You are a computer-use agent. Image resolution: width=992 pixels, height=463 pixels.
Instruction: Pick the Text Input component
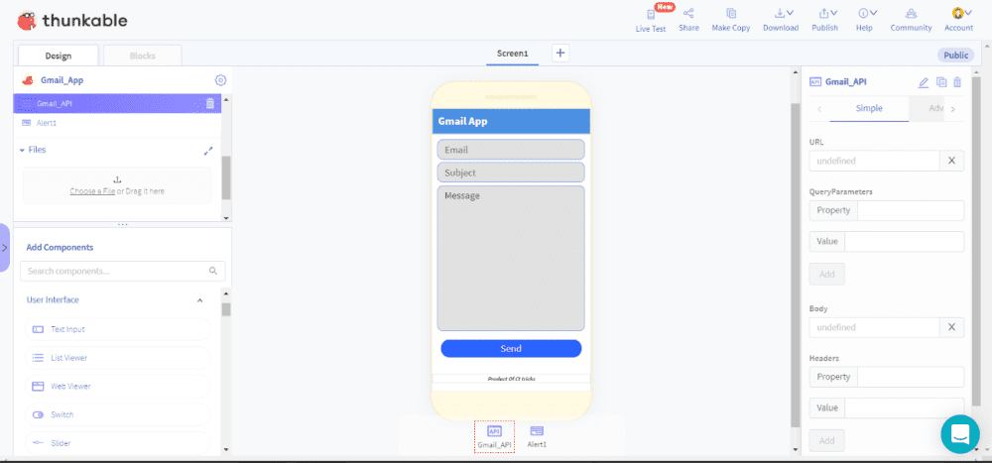point(118,329)
